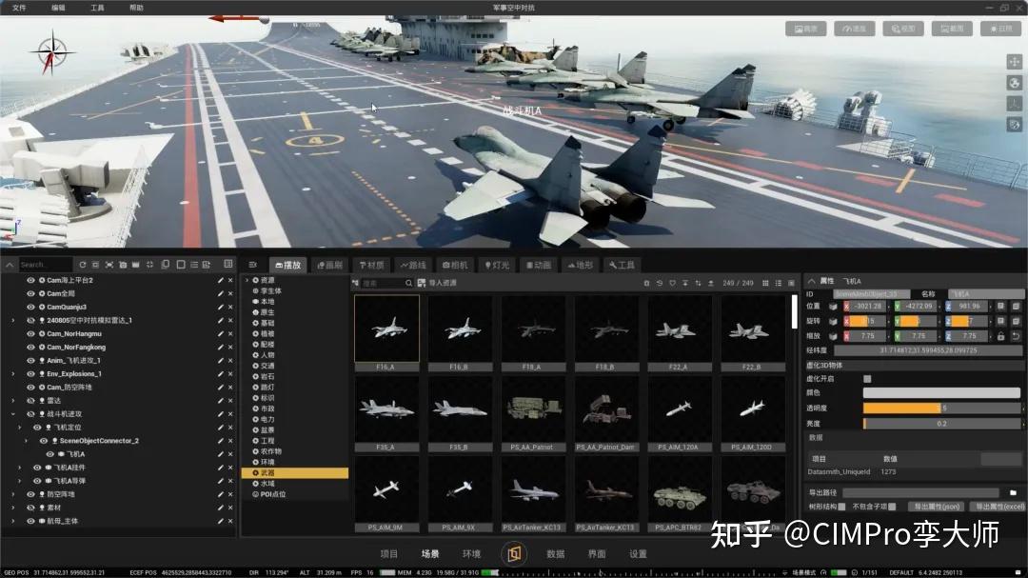Check the 树形结构 checkbox
Viewport: 1028px width, 578px height.
coord(841,504)
